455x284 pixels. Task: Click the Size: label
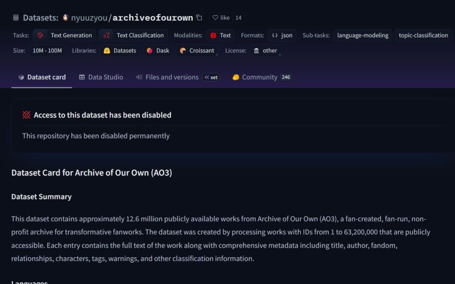(19, 51)
